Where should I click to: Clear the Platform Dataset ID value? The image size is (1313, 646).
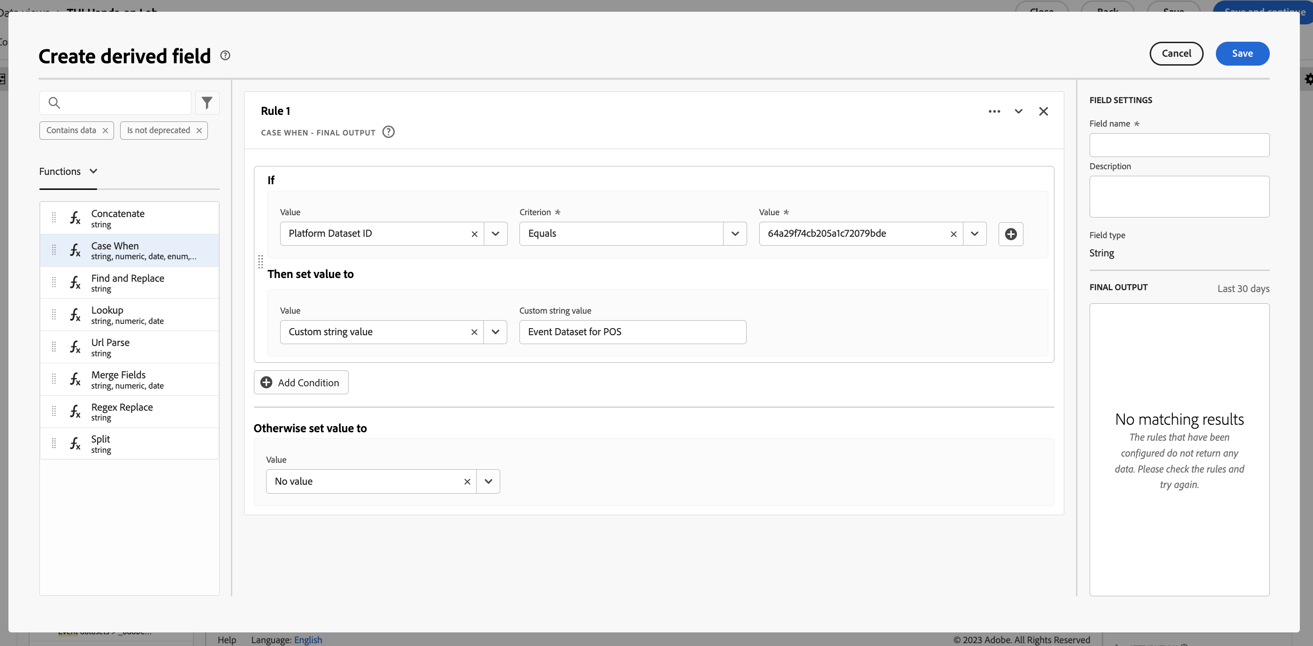(474, 234)
